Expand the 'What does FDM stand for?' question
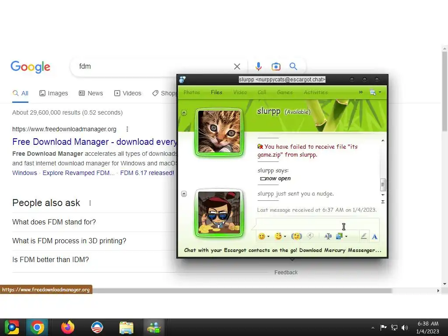This screenshot has height=336, width=448. click(x=94, y=222)
